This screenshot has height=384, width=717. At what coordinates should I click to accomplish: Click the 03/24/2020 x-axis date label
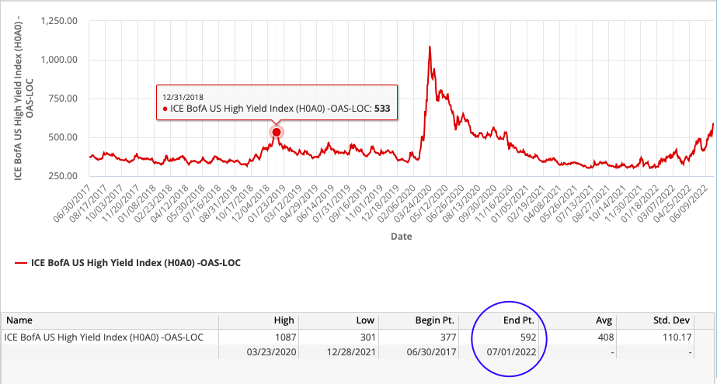412,204
